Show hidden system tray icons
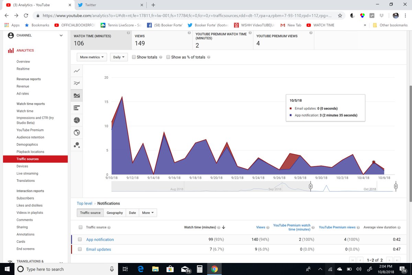 [x=320, y=269]
